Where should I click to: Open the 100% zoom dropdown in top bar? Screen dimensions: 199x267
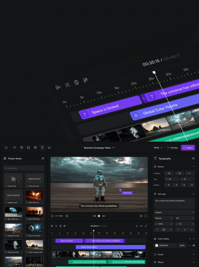click(158, 148)
